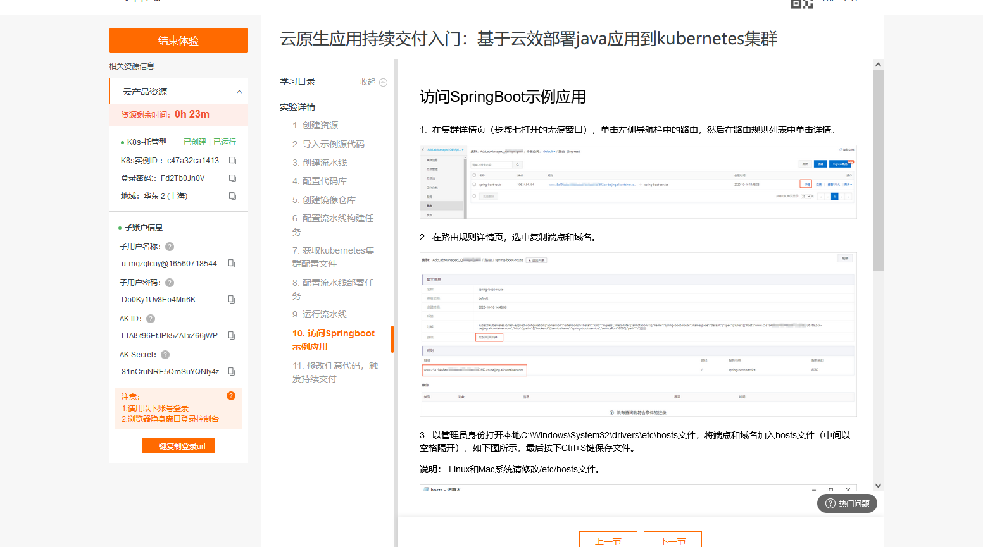Click the scrollbar up arrow
The image size is (983, 547).
click(878, 65)
